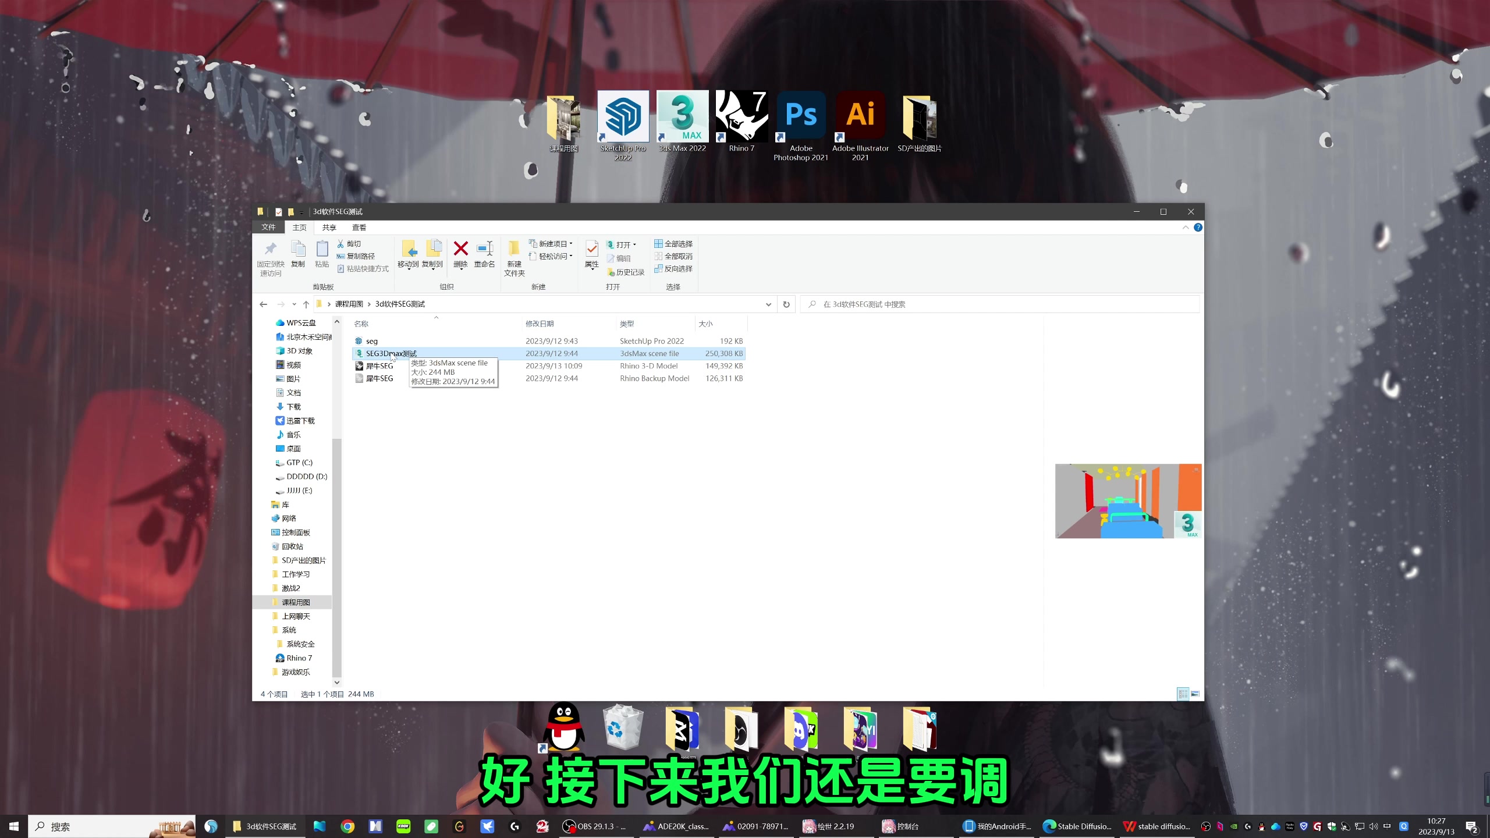This screenshot has height=838, width=1490.
Task: Click the red X Delete ribbon icon
Action: 460,249
